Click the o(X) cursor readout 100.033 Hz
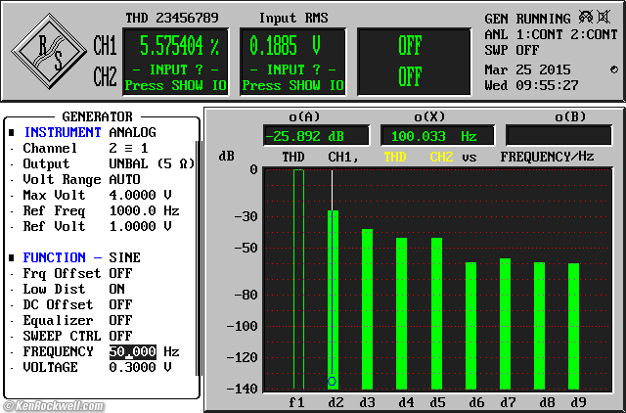The height and width of the screenshot is (413, 626). point(433,136)
